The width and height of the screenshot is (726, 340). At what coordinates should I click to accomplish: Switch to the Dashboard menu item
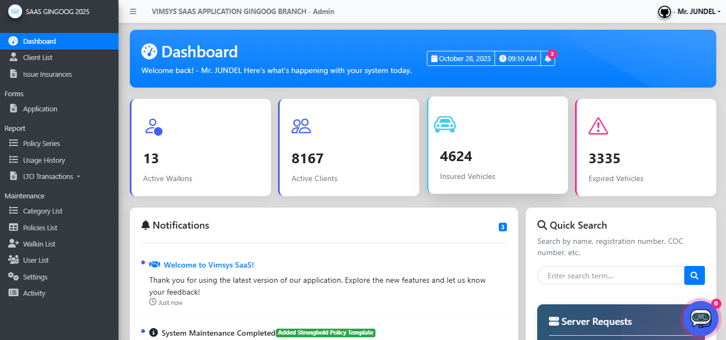click(38, 41)
